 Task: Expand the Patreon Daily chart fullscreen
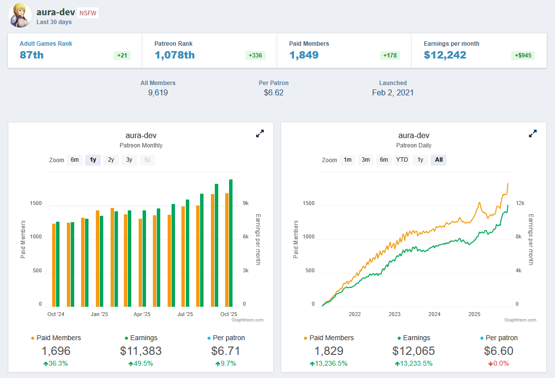(533, 133)
